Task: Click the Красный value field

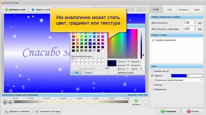Action: point(142,61)
